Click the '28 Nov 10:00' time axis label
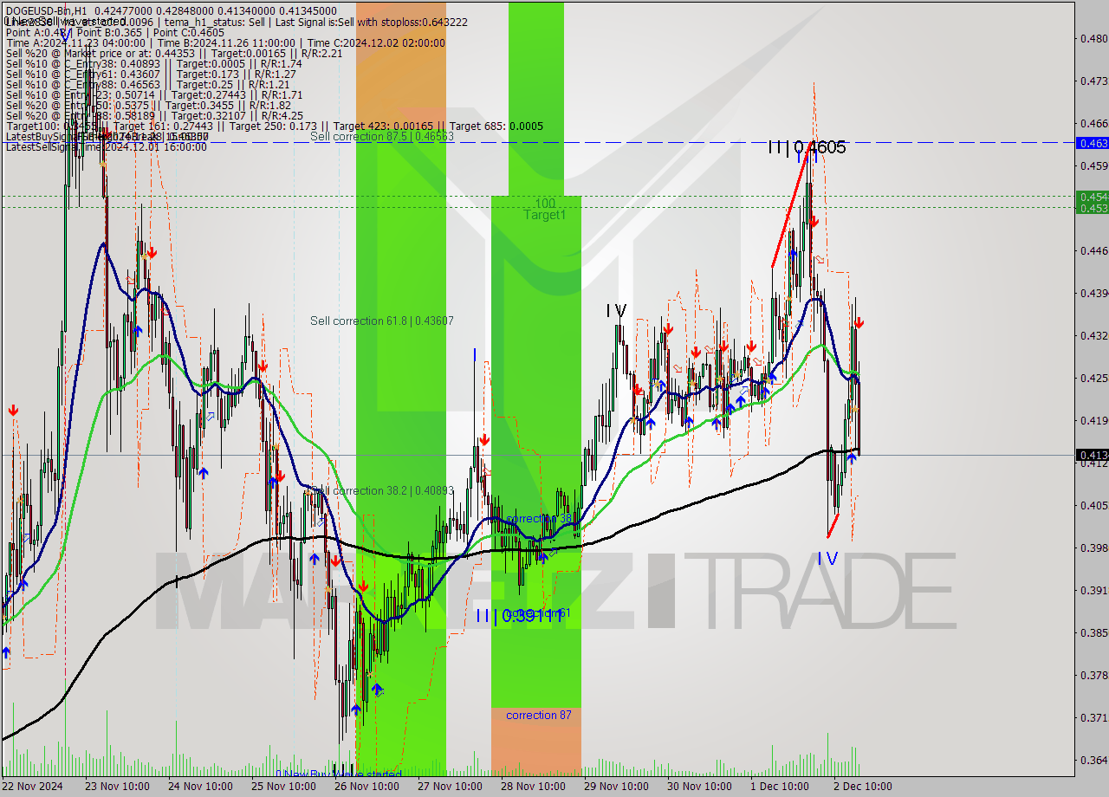1109x797 pixels. [x=533, y=787]
